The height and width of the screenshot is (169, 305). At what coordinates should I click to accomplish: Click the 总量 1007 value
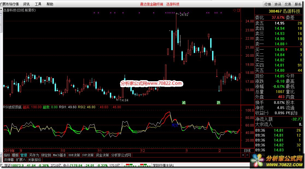pyautogui.click(x=280, y=92)
